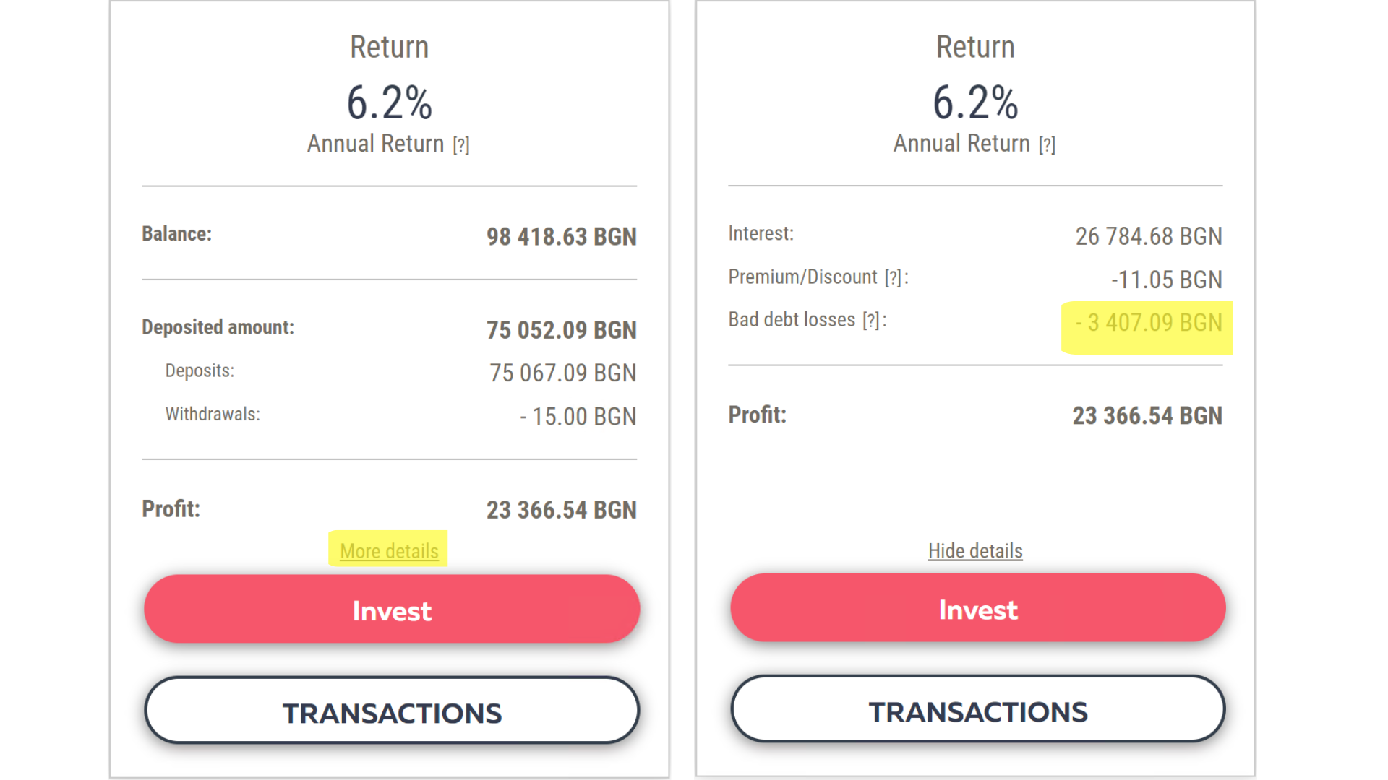The height and width of the screenshot is (780, 1388).
Task: Click the Profit amount in the Balance card
Action: pyautogui.click(x=561, y=510)
